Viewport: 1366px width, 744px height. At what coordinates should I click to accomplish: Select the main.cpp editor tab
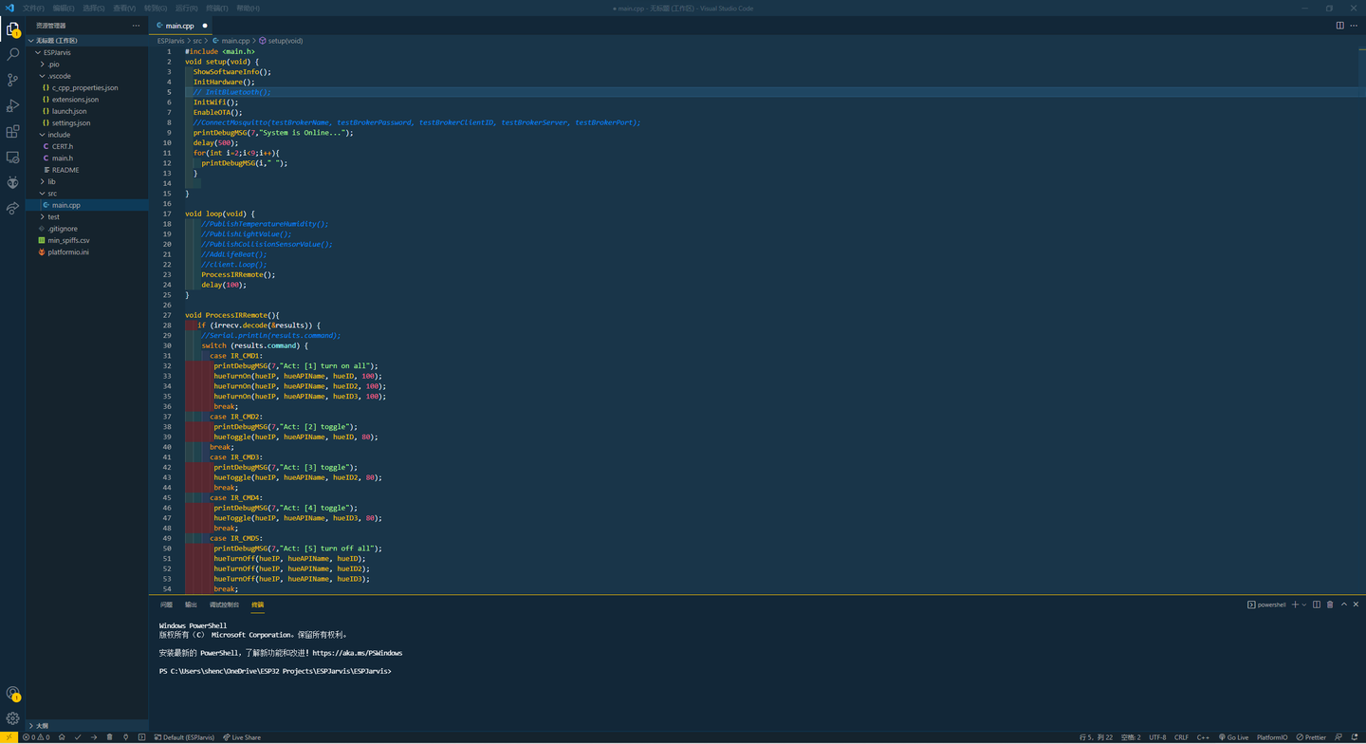[182, 26]
